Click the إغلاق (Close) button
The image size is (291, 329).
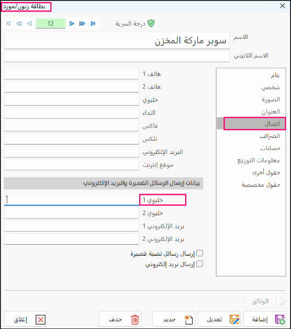(25, 320)
